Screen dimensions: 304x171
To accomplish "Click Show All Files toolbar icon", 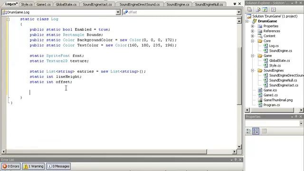I will click(x=258, y=9).
